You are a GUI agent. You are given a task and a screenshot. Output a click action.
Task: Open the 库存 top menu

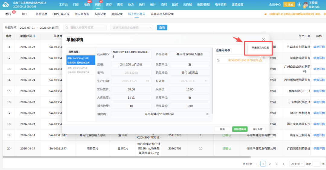tap(109, 5)
